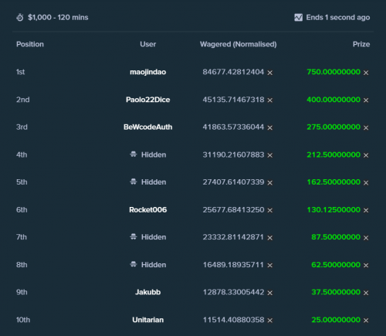
Task: Click the $1,000 - 120 mins race title
Action: tap(58, 18)
